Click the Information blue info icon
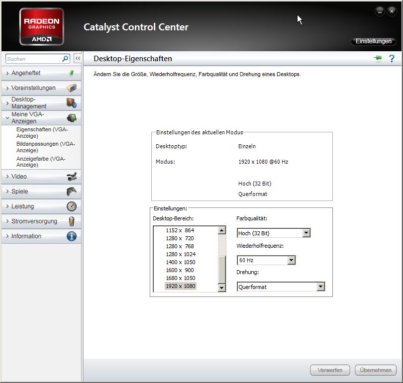Image resolution: width=403 pixels, height=383 pixels. pos(72,236)
